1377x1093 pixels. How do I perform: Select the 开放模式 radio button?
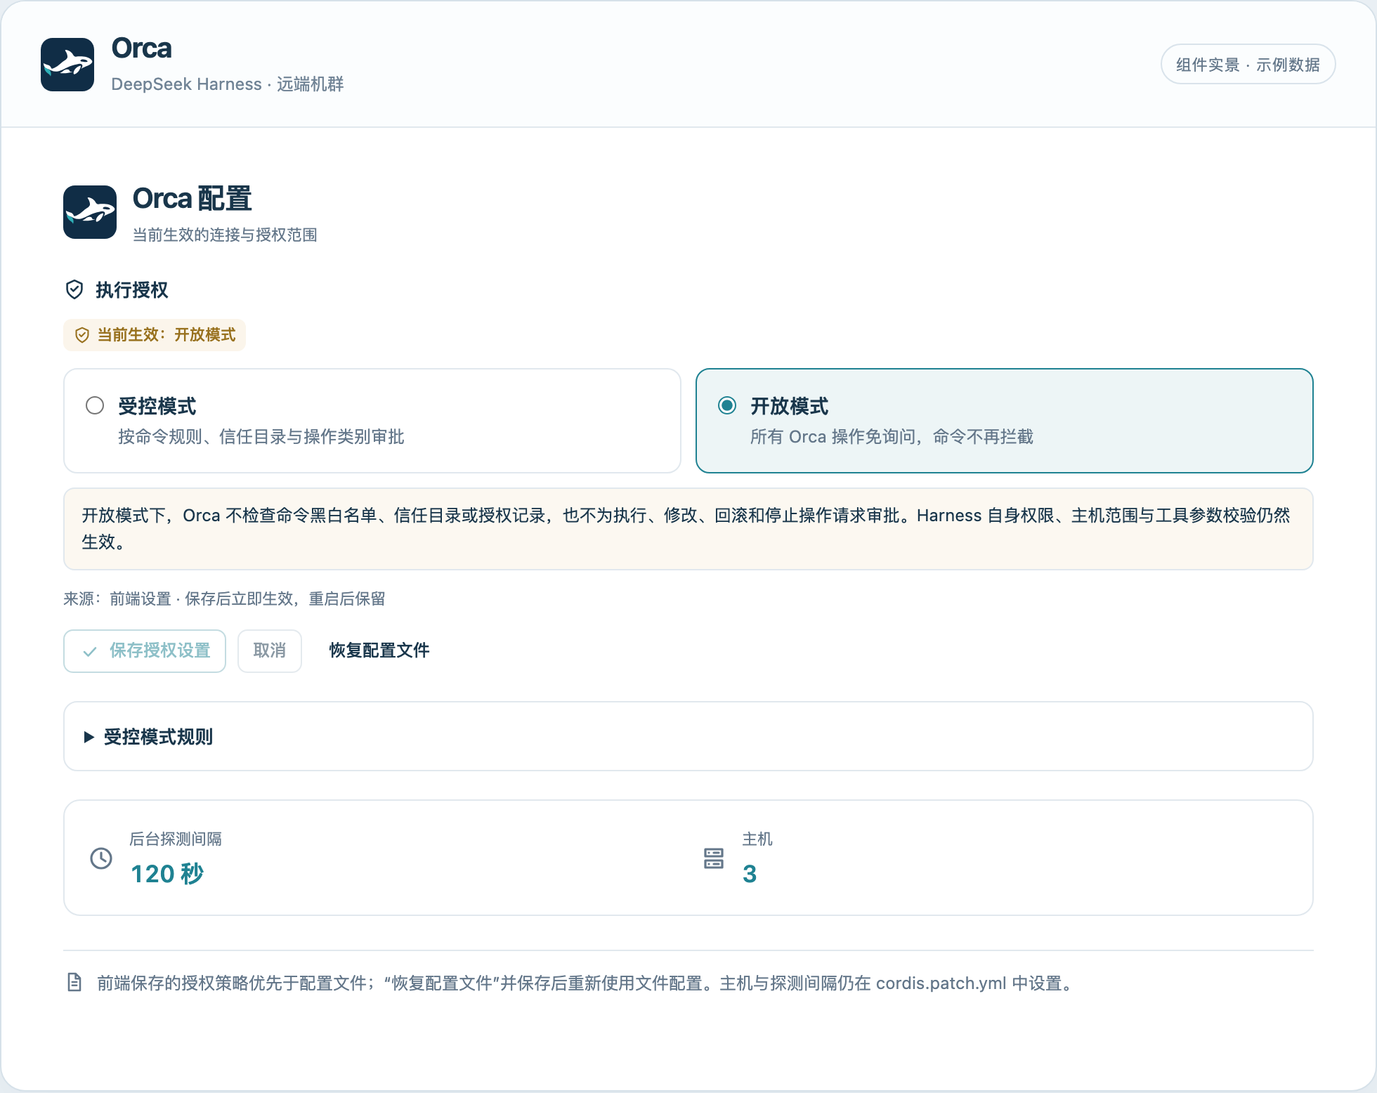[x=727, y=405]
